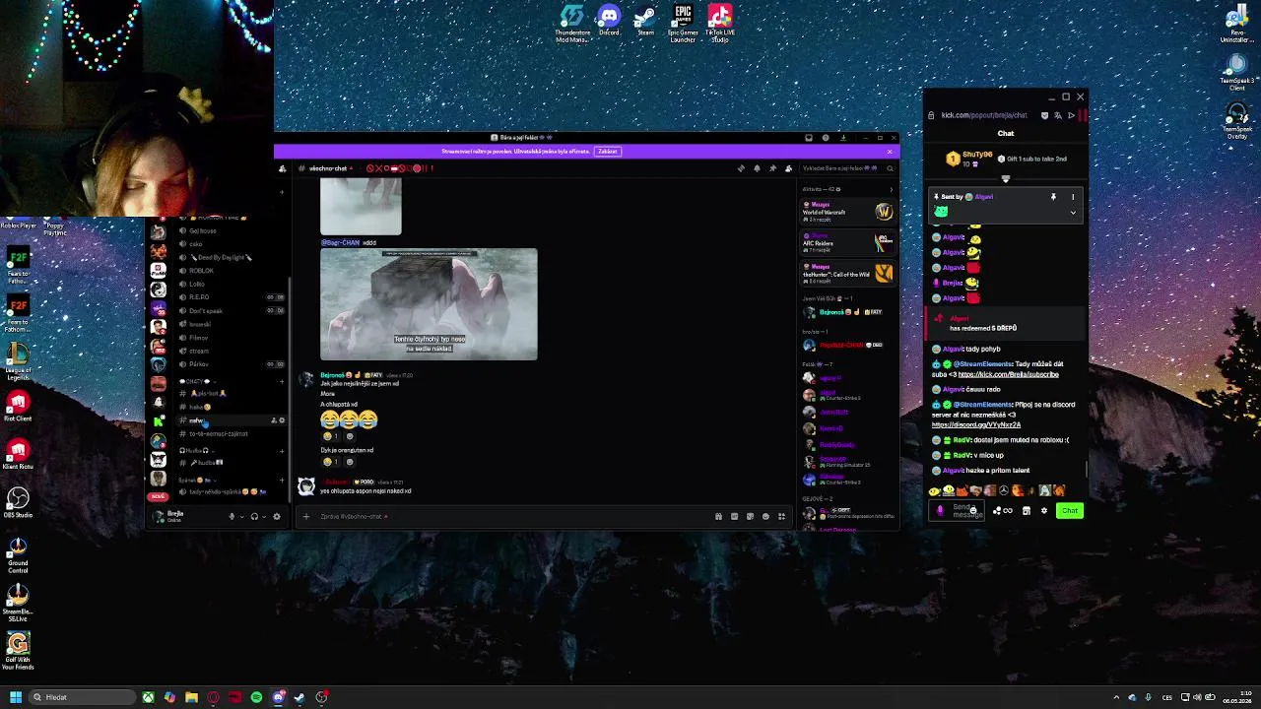The height and width of the screenshot is (709, 1261).
Task: Open the sticker picker in Discord
Action: point(750,516)
